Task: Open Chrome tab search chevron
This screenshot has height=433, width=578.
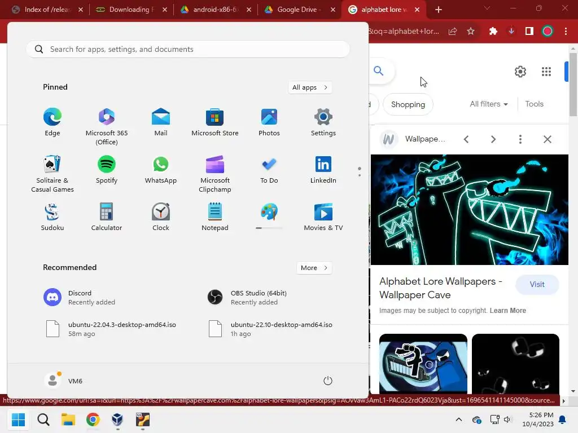Action: pos(487,8)
